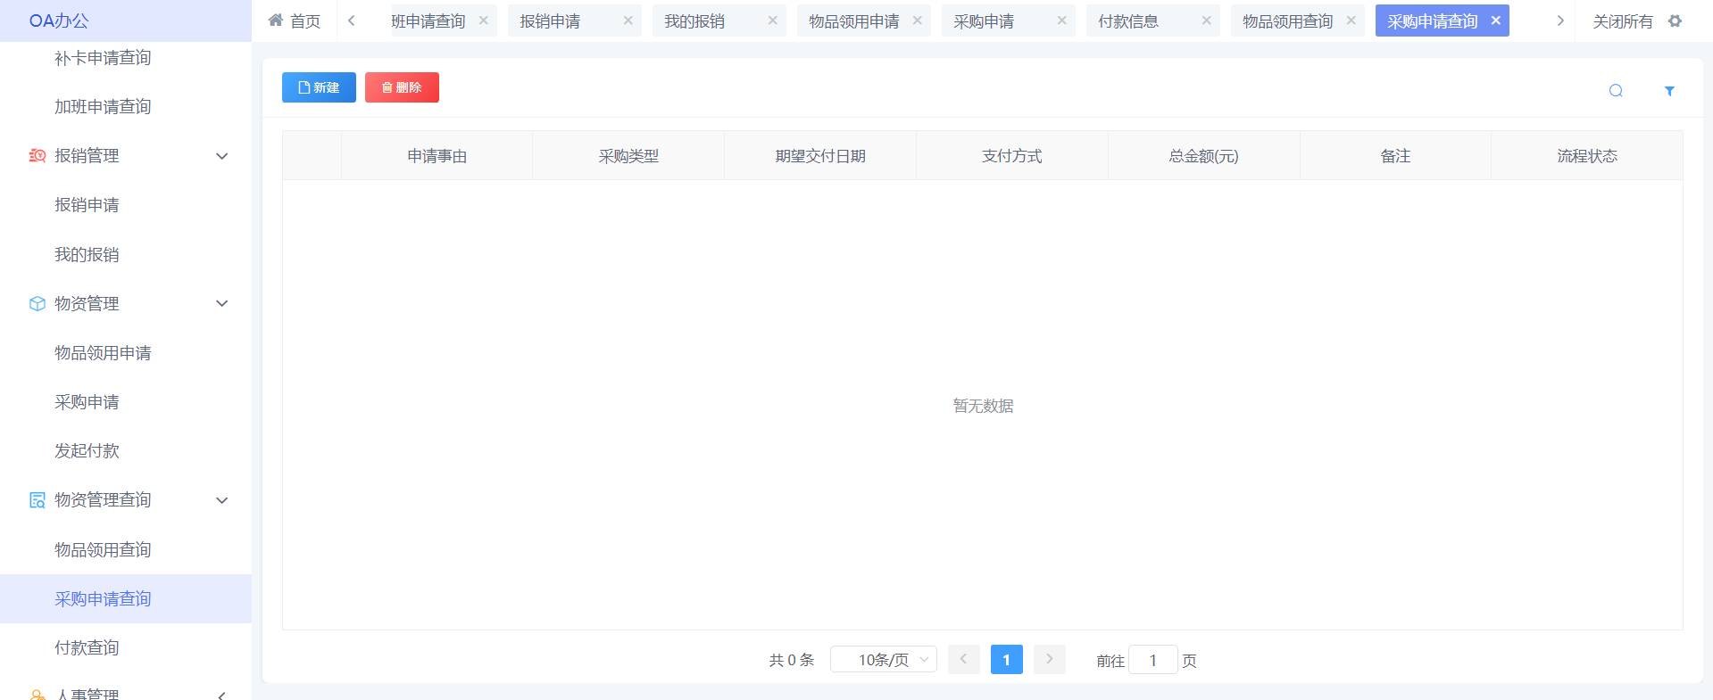Open the 10条/页 page size dropdown
This screenshot has width=1713, height=700.
883,660
